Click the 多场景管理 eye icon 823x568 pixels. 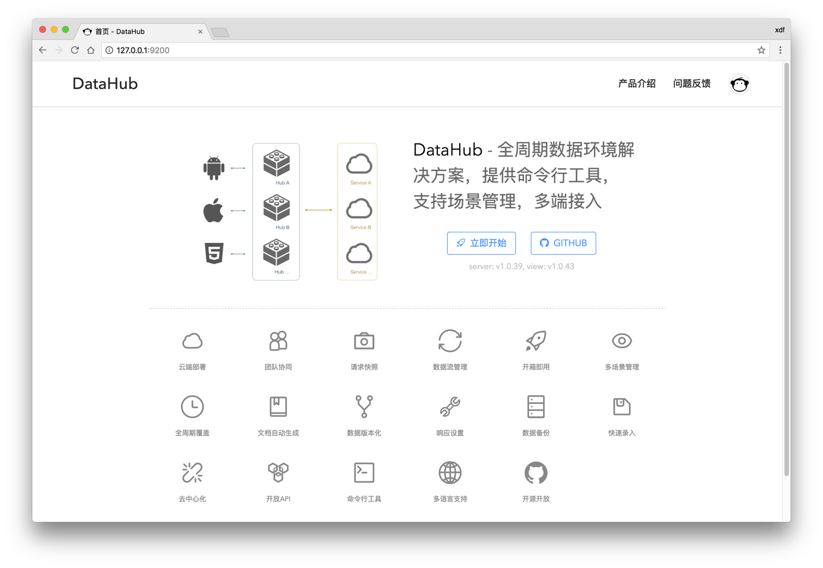click(x=622, y=341)
